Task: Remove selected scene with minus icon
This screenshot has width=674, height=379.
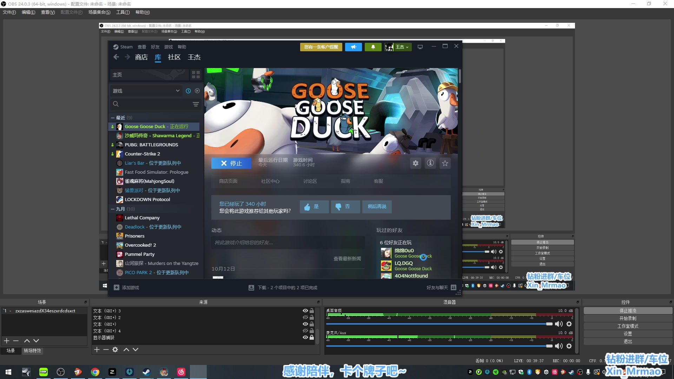Action: [16, 341]
